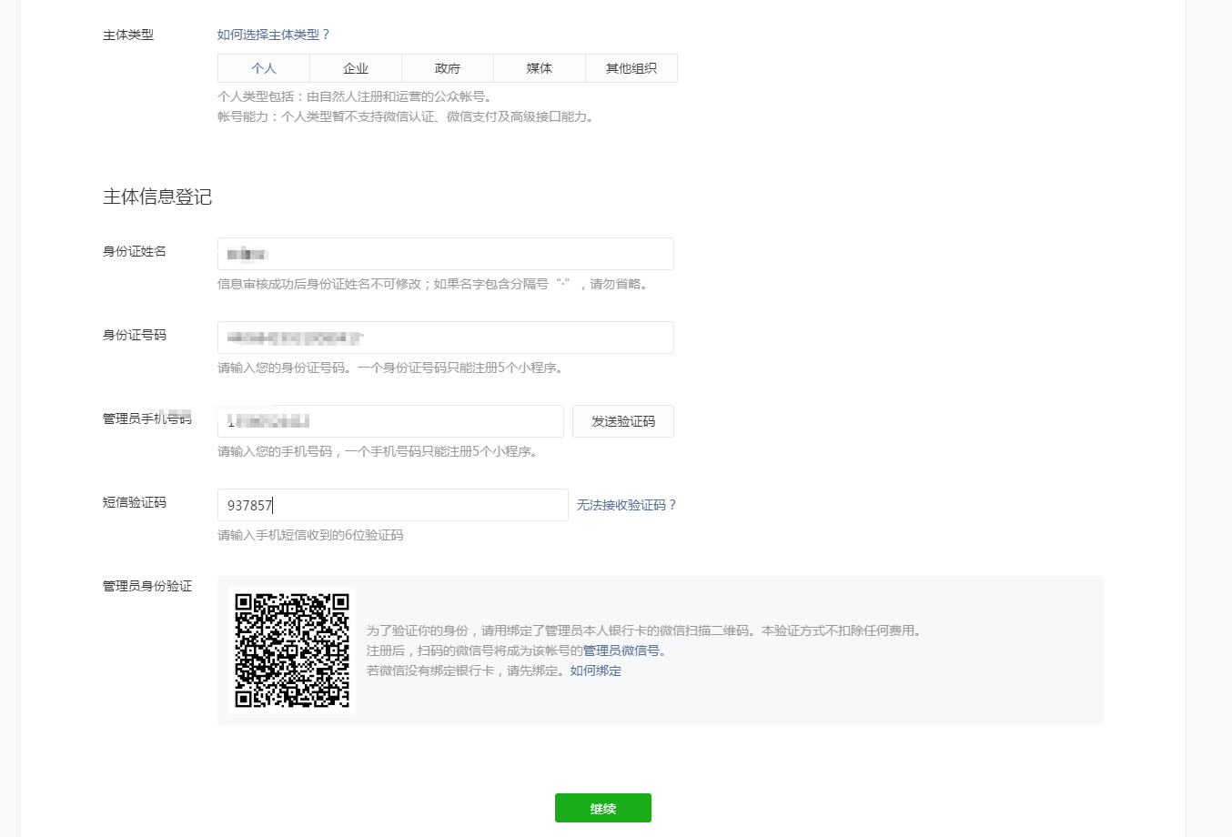This screenshot has width=1232, height=837.
Task: Click the 发送验证码 button
Action: [x=623, y=421]
